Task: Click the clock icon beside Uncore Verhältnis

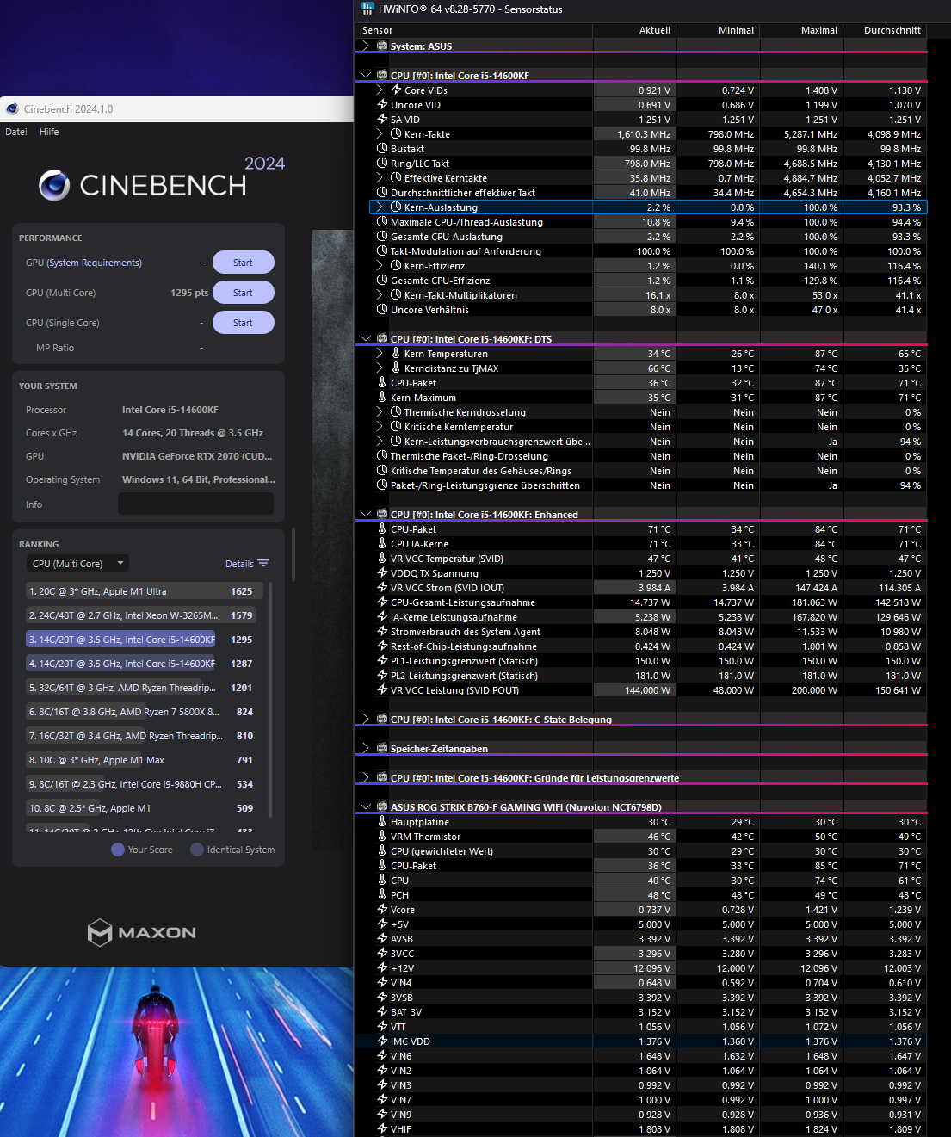Action: 382,310
